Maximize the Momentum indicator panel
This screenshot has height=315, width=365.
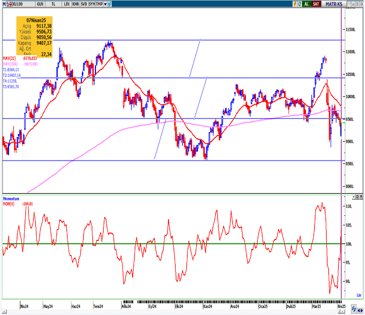click(357, 196)
